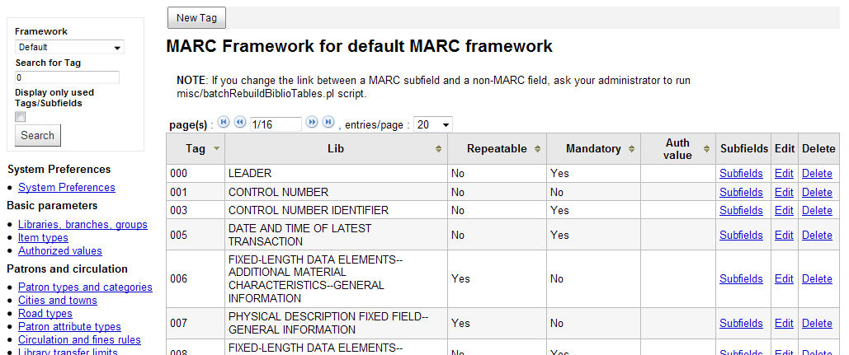Sort table by Lib column arrows
The image size is (849, 355).
(439, 149)
